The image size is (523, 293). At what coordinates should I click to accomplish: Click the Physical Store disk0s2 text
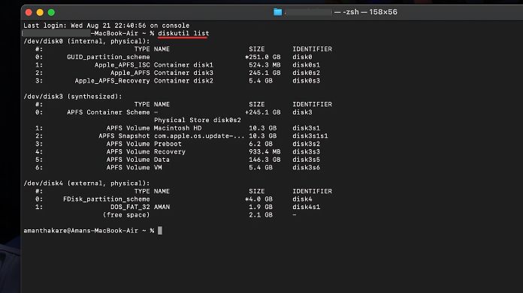click(x=197, y=120)
